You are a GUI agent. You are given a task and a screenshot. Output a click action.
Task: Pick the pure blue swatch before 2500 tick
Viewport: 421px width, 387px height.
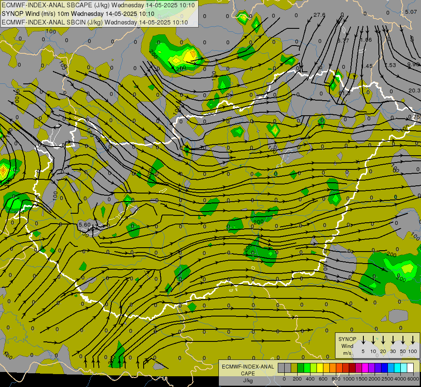coord(384,368)
